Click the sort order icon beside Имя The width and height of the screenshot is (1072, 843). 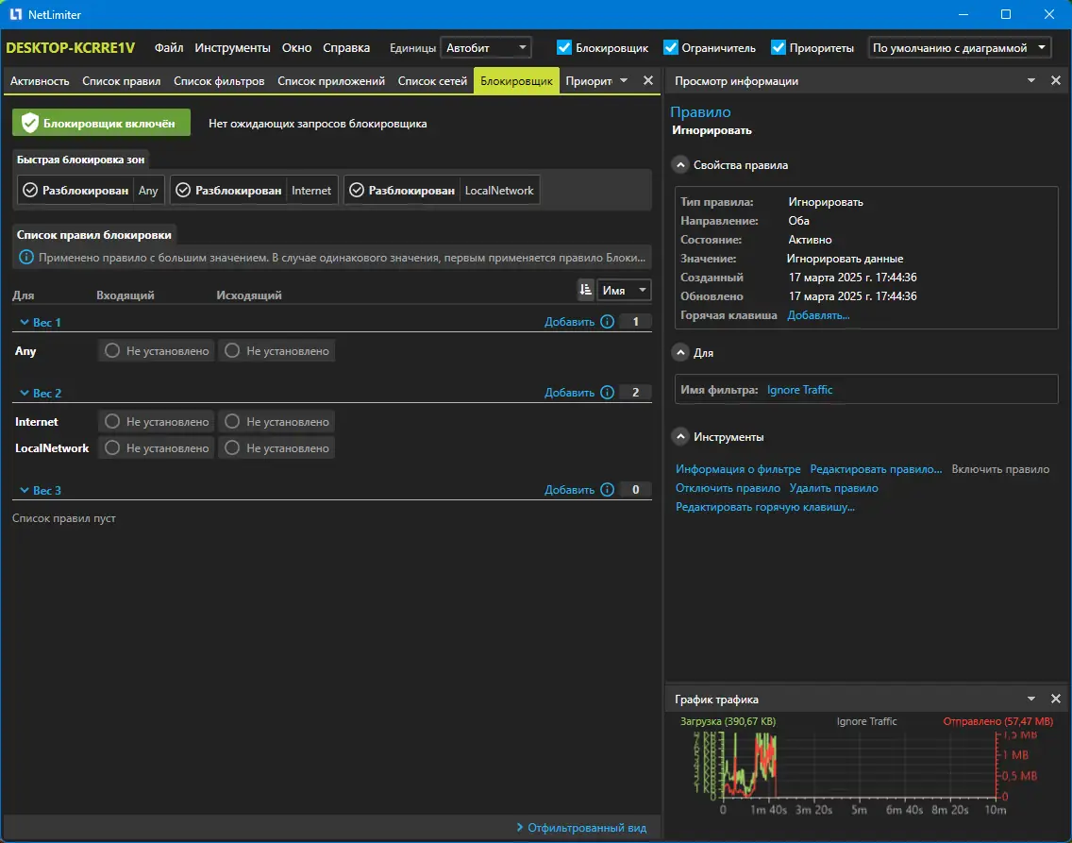586,290
